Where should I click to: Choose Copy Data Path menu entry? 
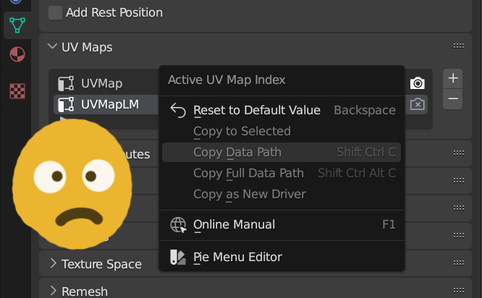[x=282, y=152]
